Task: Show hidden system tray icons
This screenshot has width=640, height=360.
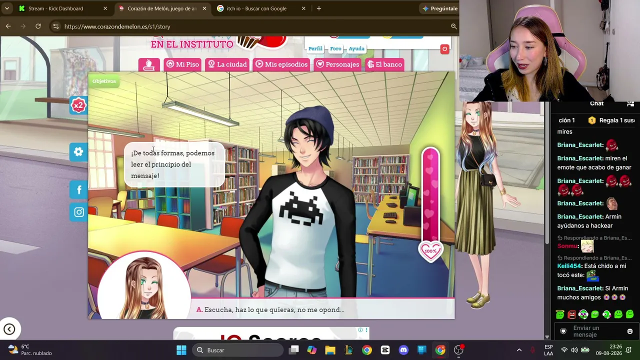Action: pyautogui.click(x=519, y=350)
